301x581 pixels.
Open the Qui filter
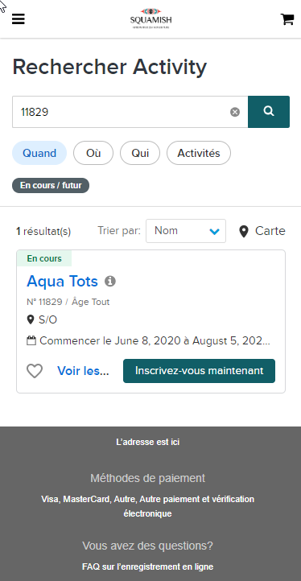click(140, 153)
